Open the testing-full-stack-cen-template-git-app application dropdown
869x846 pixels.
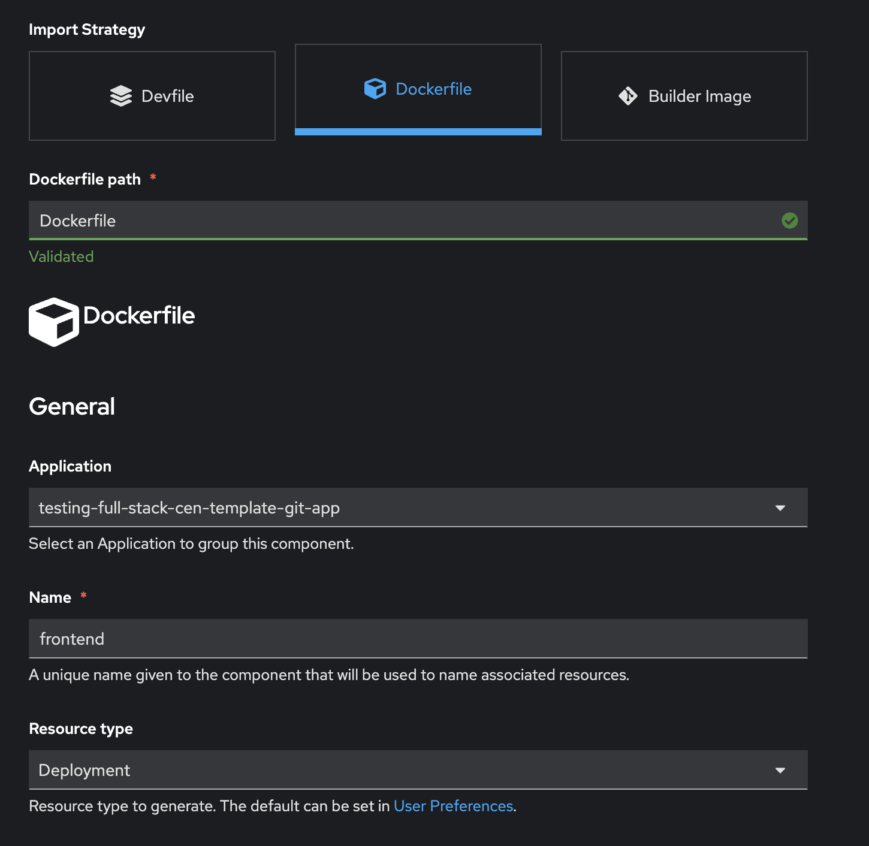click(418, 507)
